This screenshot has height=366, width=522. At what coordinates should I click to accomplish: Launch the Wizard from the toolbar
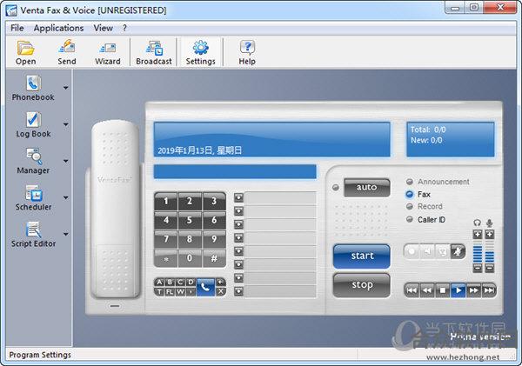pyautogui.click(x=108, y=52)
